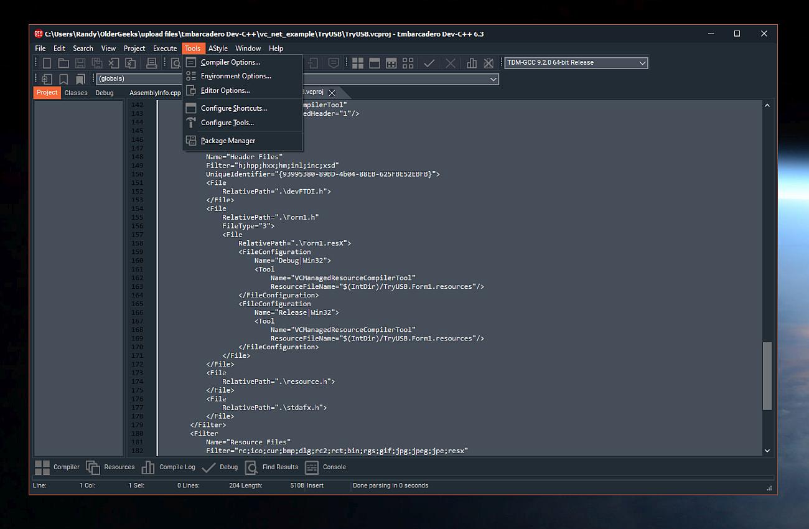The image size is (809, 529).
Task: Click RelativePath=".\devFTDI.h" in the editor
Action: (x=276, y=192)
